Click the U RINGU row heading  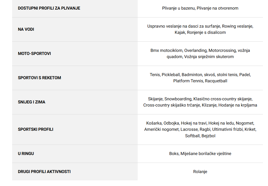[x=26, y=154]
